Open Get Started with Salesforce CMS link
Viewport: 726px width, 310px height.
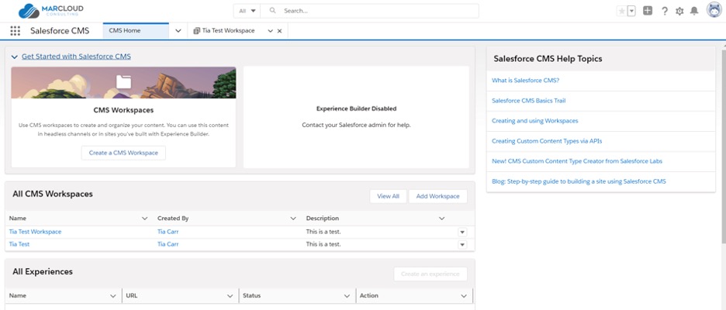76,57
